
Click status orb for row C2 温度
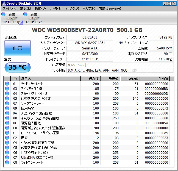7,138
